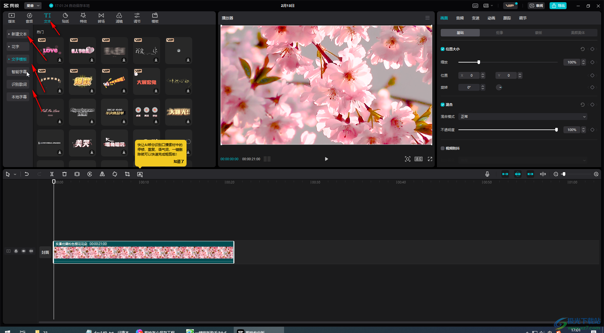Toggle main track magnet snapping
The width and height of the screenshot is (604, 333).
(505, 174)
